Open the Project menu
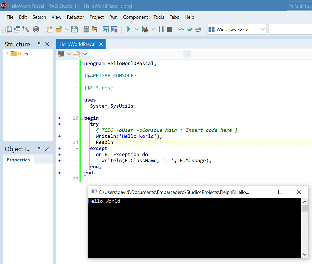This screenshot has width=312, height=264. 97,17
